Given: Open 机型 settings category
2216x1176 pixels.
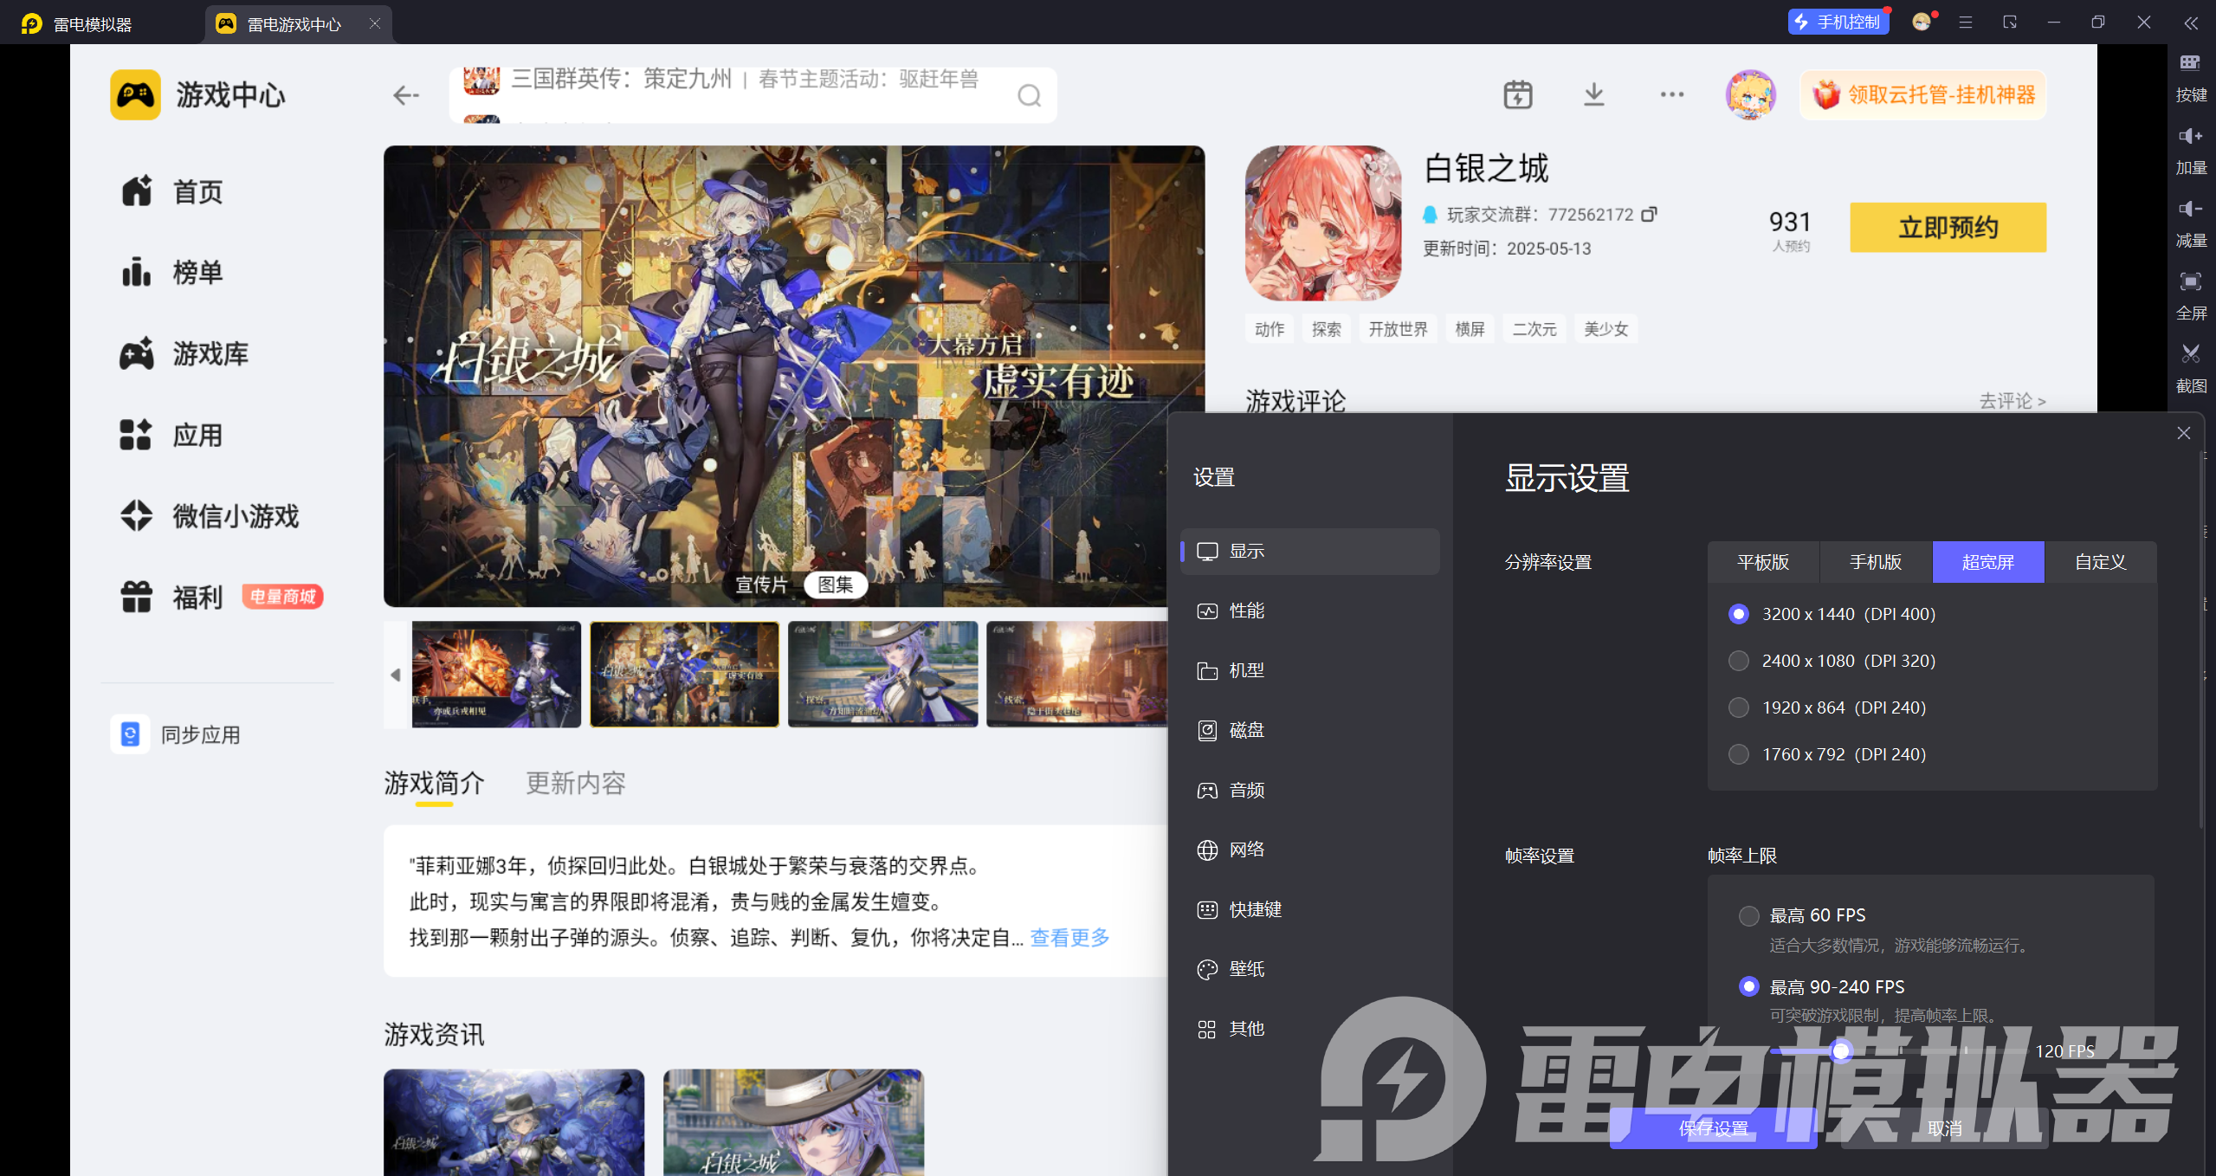Looking at the screenshot, I should click(x=1309, y=671).
